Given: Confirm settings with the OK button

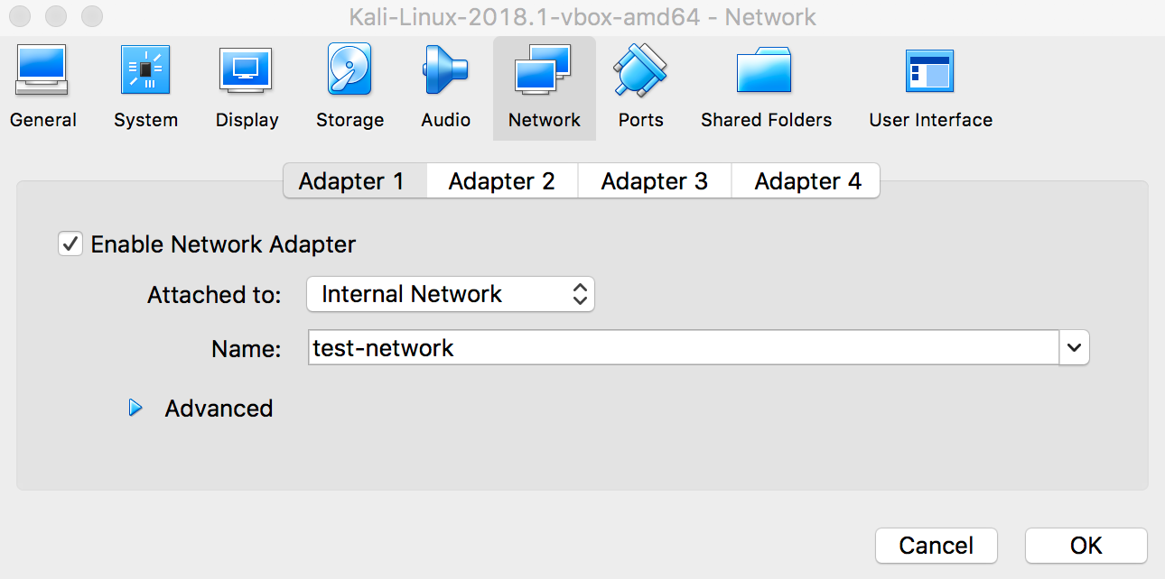Looking at the screenshot, I should 1086,546.
